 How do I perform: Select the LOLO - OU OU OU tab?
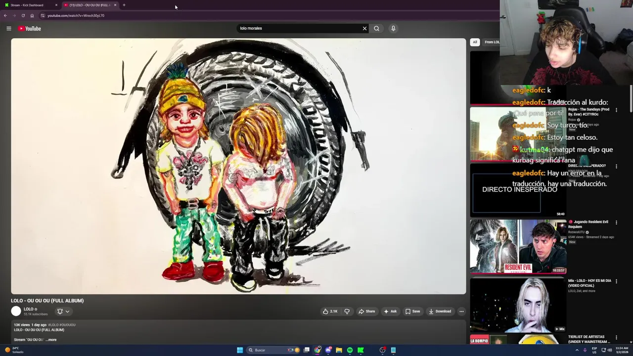pyautogui.click(x=89, y=5)
